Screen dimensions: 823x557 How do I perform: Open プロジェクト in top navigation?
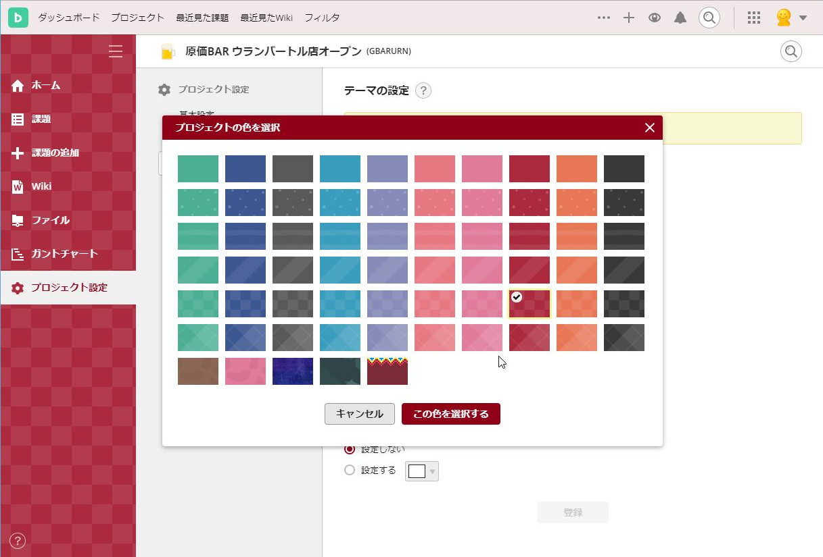coord(137,18)
